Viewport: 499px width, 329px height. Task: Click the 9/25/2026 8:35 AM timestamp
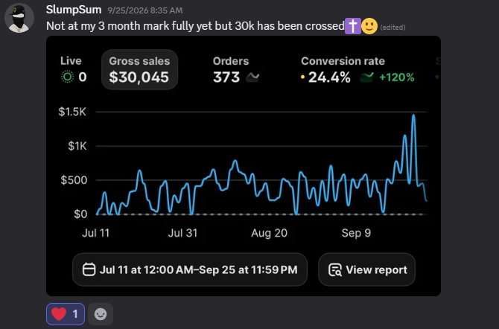click(144, 10)
